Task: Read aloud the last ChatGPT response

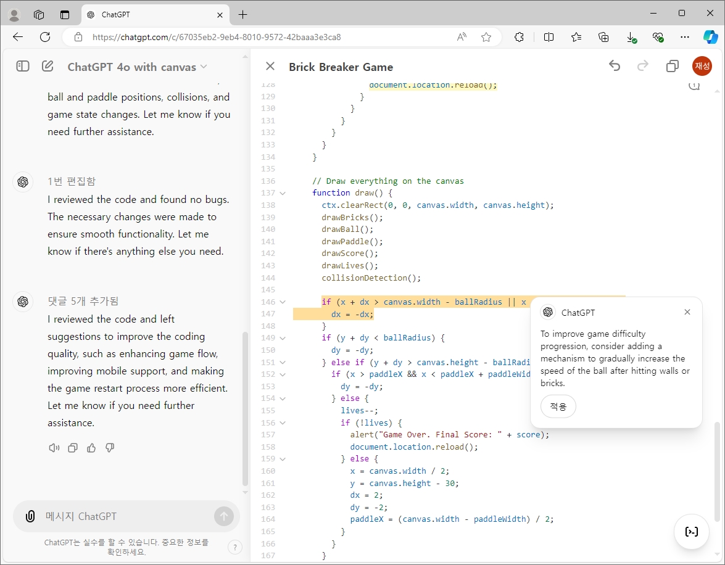Action: (x=54, y=448)
